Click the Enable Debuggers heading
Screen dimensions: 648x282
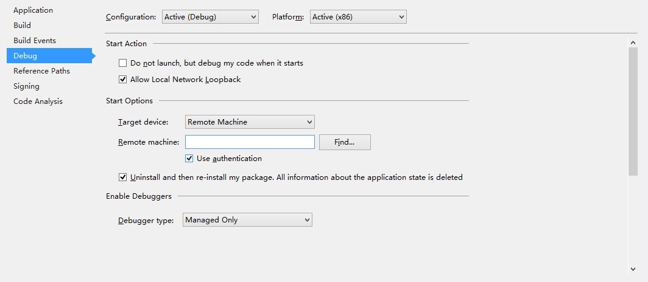(x=139, y=196)
